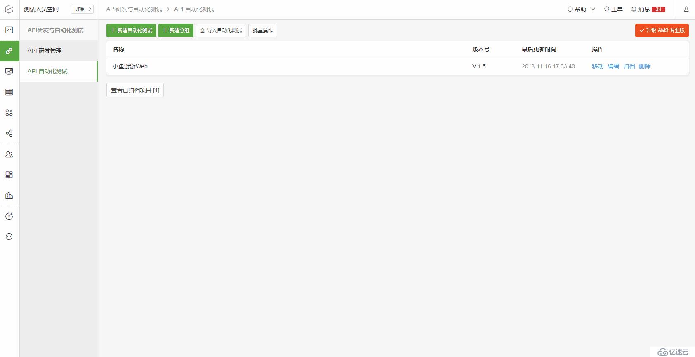695x357 pixels.
Task: Click the red 34 message badge
Action: click(x=658, y=9)
